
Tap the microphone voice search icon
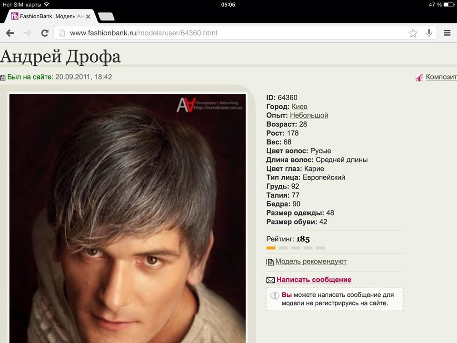coord(429,33)
